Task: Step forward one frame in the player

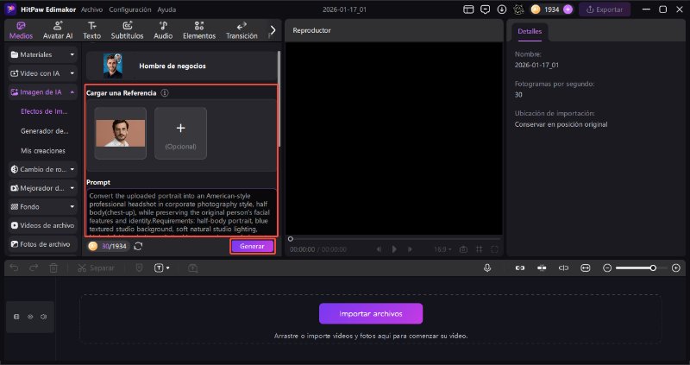Action: pyautogui.click(x=411, y=249)
